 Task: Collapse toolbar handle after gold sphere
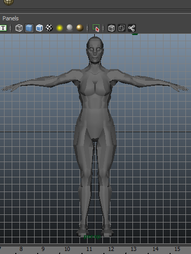(x=88, y=28)
